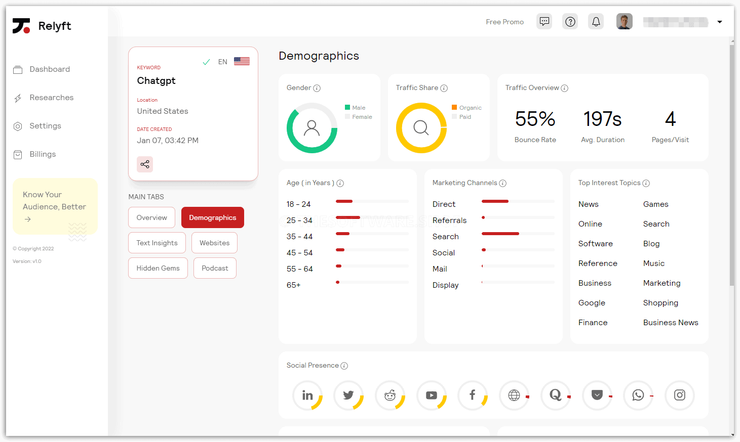Select the Facebook social presence icon
The image size is (740, 442).
pos(473,395)
